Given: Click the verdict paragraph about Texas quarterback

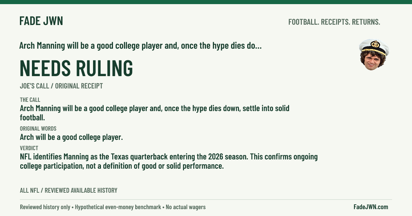Looking at the screenshot, I should click(169, 161).
